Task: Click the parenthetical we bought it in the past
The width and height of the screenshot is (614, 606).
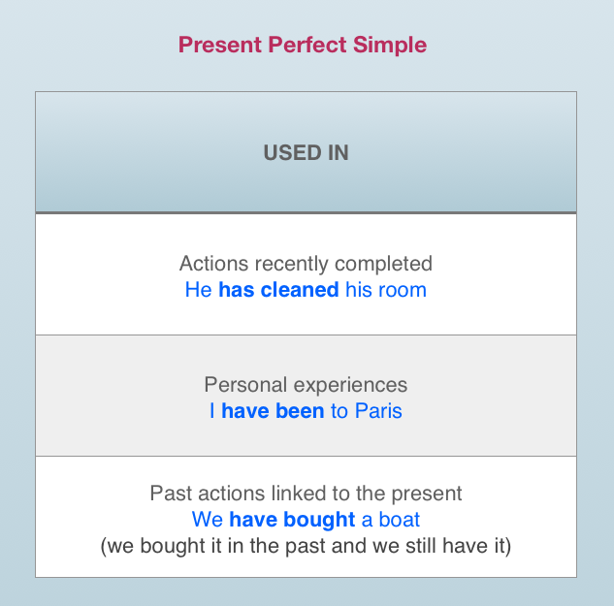Action: coord(306,546)
